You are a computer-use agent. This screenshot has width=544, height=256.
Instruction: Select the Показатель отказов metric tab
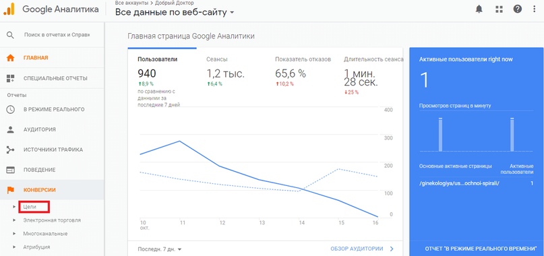[x=303, y=59]
